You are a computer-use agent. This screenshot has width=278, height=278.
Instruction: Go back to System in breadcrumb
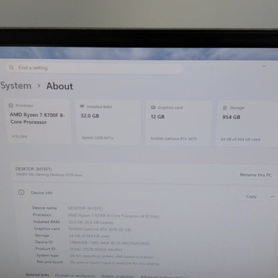pos(15,86)
